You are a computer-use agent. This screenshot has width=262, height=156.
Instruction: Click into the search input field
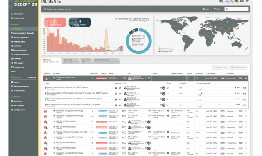pos(237,9)
